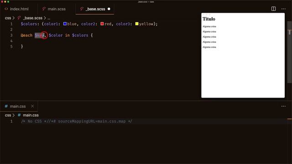Click the upper editor vertical scrollbar
The width and height of the screenshot is (292, 164).
click(289, 52)
